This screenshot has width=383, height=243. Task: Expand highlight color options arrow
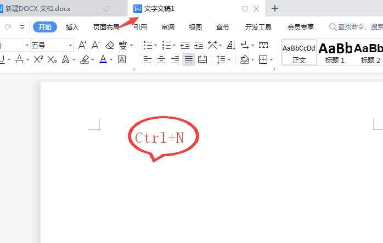coord(92,59)
